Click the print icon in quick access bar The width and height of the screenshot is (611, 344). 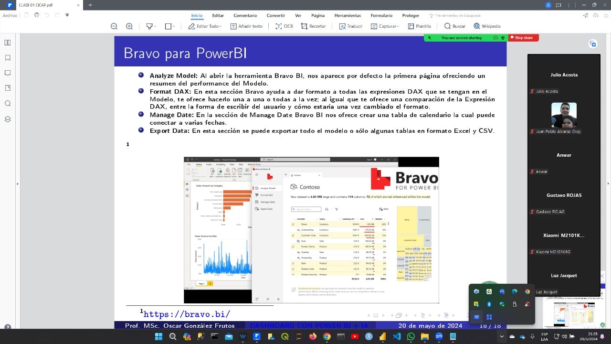[37, 15]
